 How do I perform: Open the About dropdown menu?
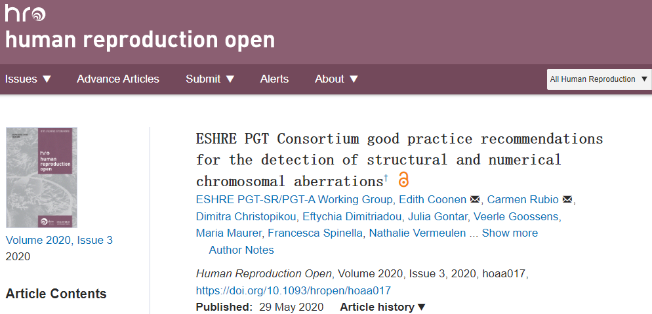tap(336, 79)
